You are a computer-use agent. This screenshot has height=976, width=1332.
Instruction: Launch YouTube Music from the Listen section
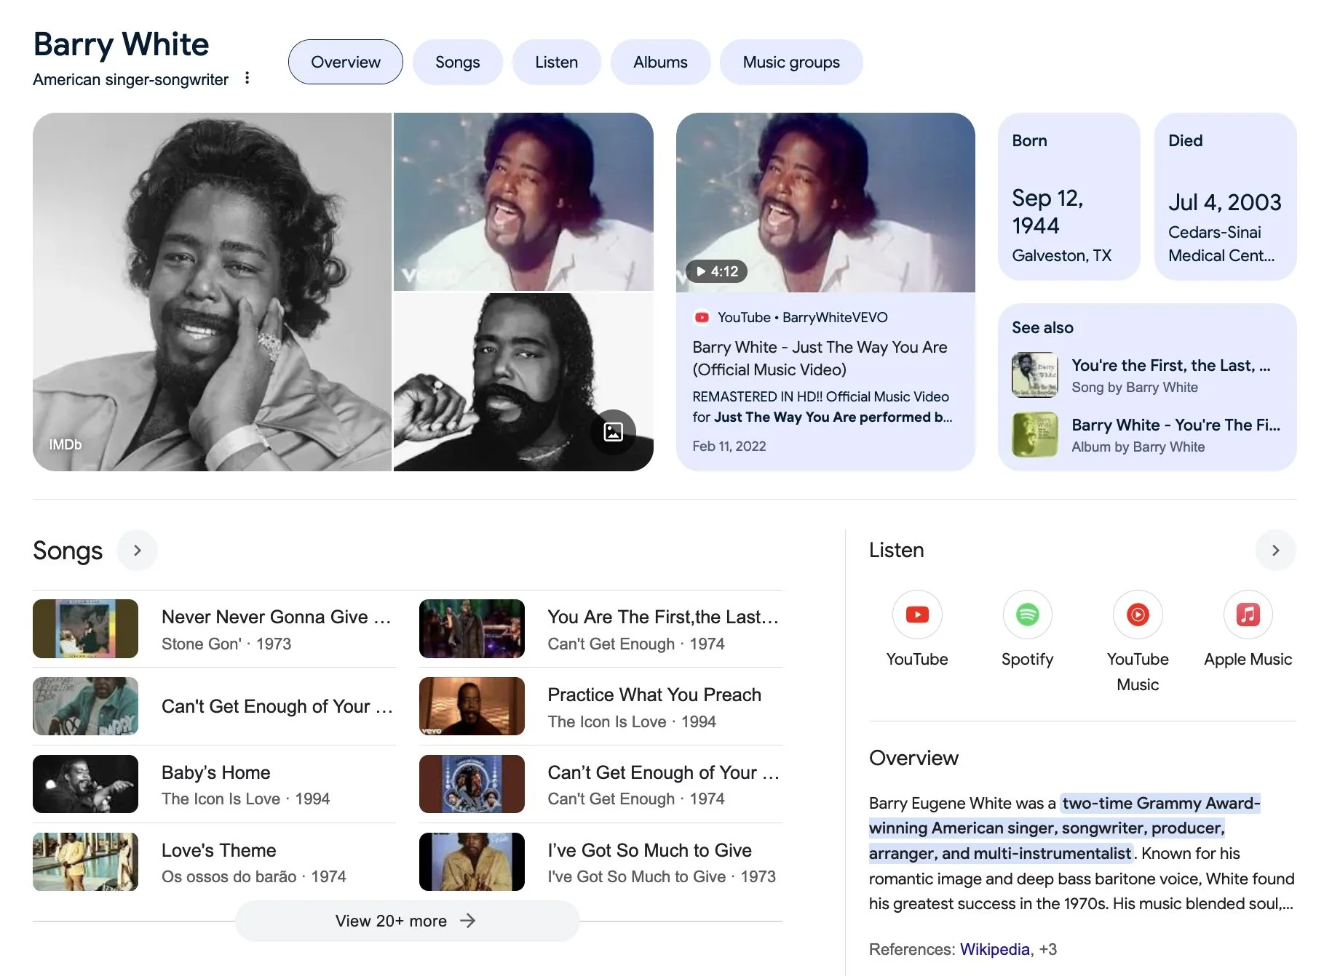pyautogui.click(x=1138, y=615)
